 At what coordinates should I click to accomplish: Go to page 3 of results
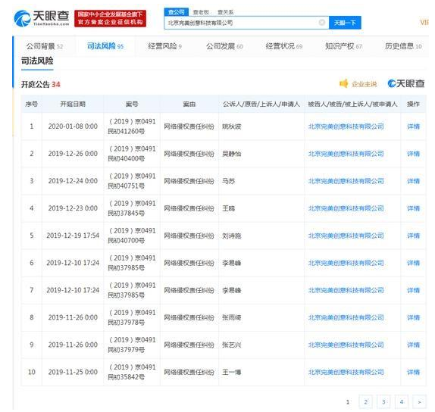pos(383,401)
